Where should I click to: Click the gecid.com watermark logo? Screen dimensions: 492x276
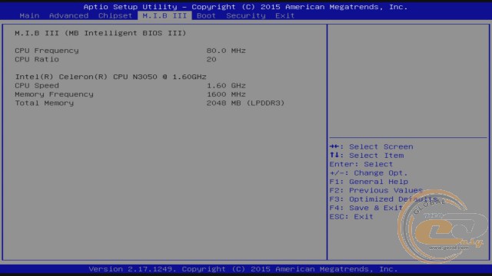tap(443, 226)
